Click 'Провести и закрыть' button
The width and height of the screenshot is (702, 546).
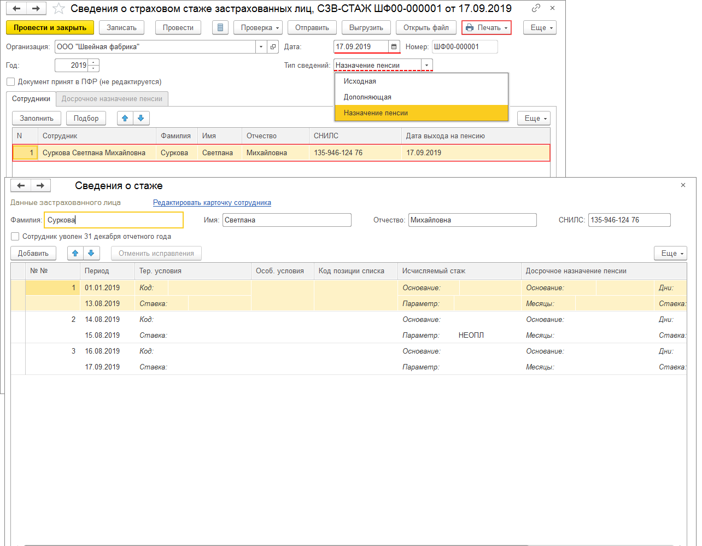[50, 28]
